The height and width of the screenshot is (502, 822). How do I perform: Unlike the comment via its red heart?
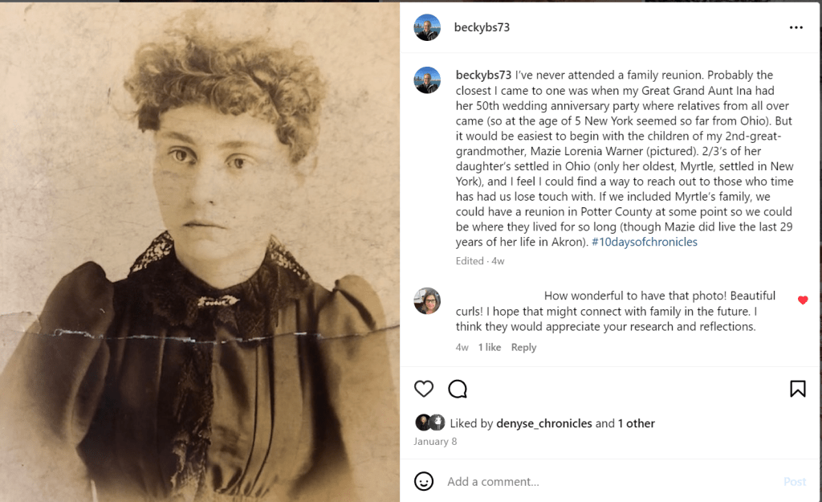click(x=803, y=300)
